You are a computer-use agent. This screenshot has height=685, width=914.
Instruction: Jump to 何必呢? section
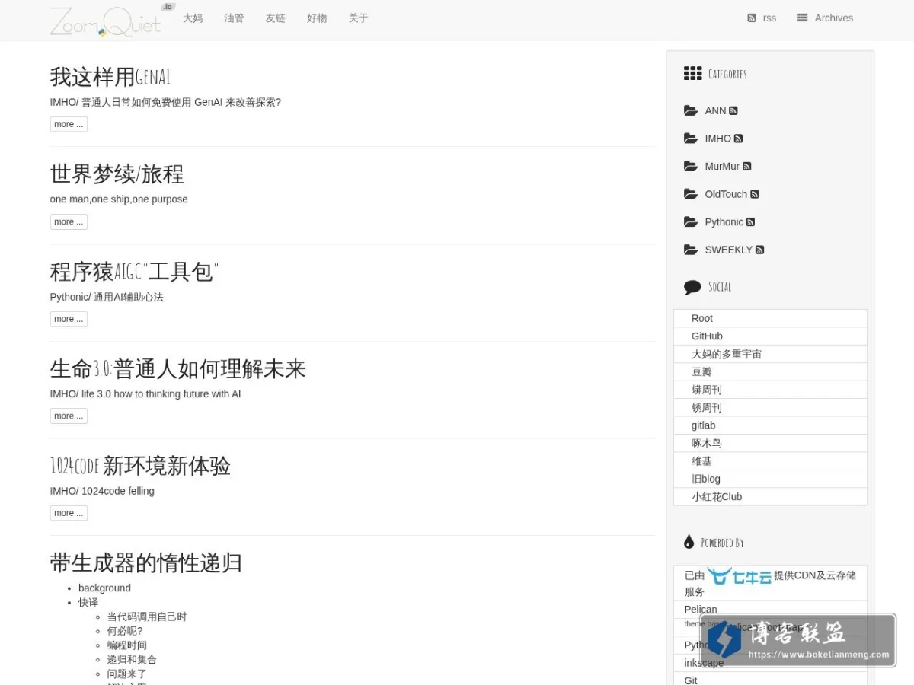click(x=124, y=631)
